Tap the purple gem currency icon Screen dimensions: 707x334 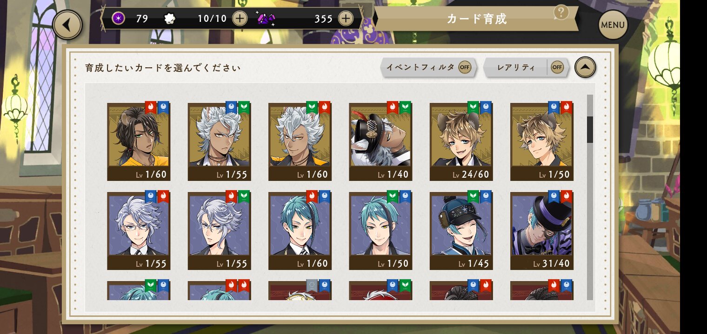(266, 19)
